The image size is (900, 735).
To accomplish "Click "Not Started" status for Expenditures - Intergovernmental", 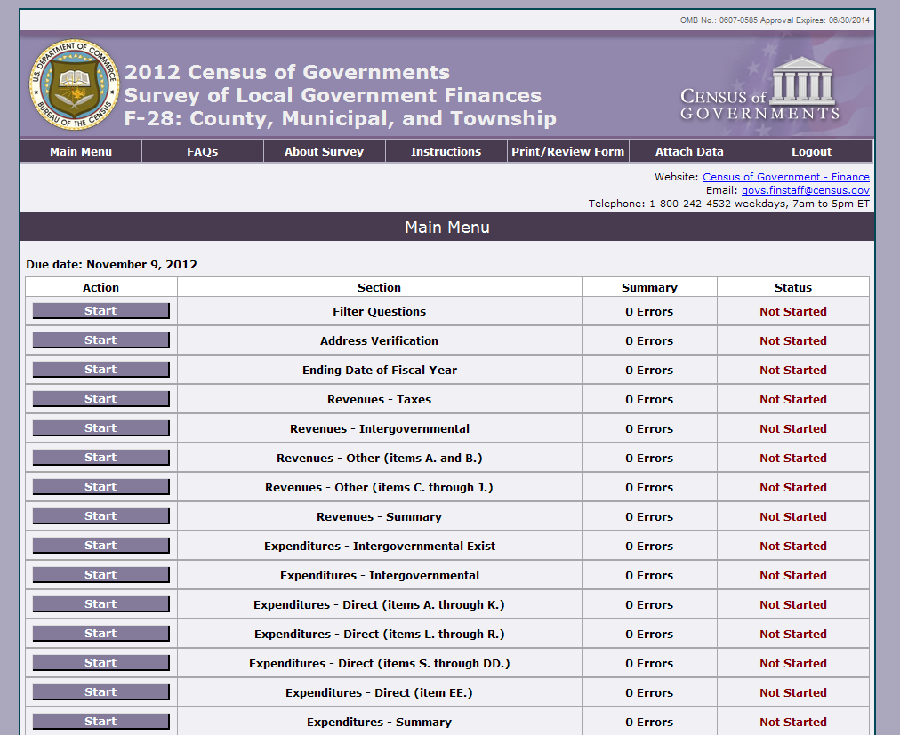I will 793,576.
